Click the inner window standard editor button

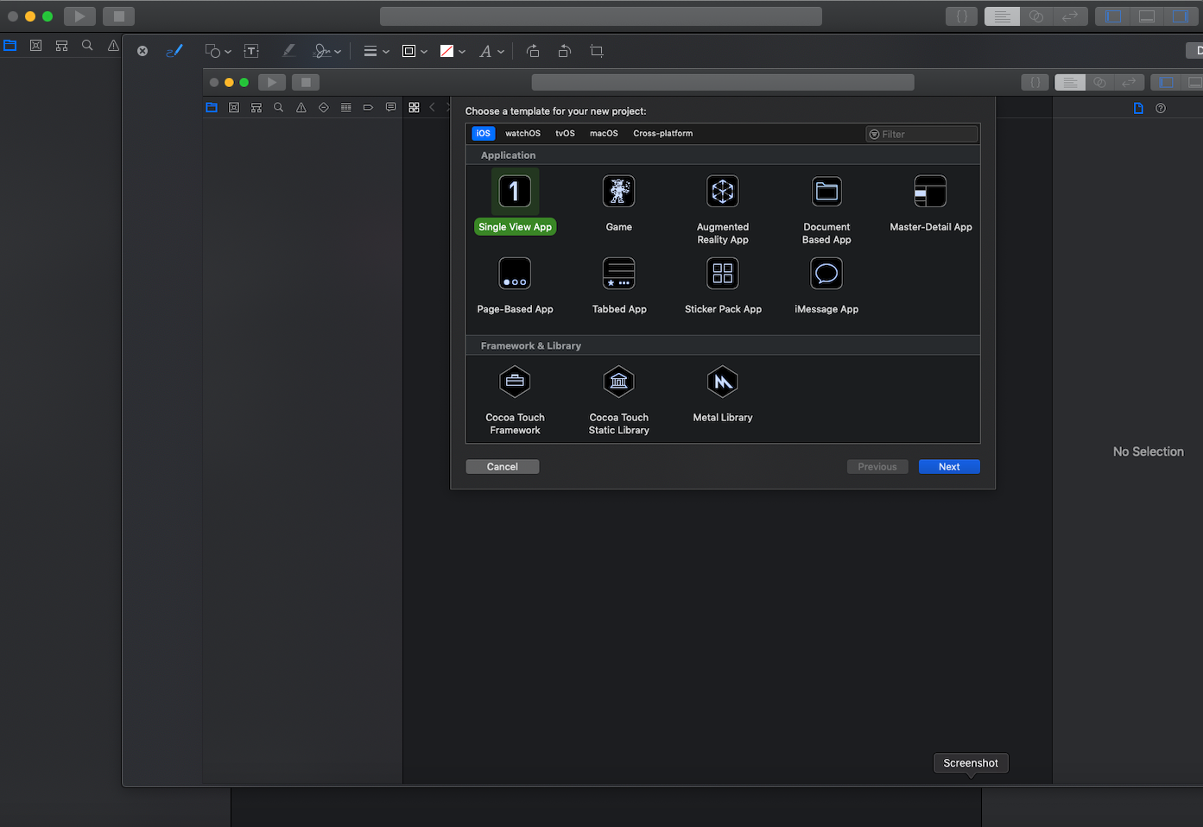[1070, 82]
